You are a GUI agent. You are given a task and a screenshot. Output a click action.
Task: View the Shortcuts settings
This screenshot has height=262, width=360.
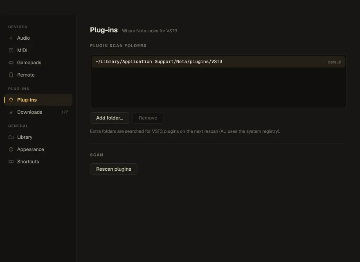[38, 162]
